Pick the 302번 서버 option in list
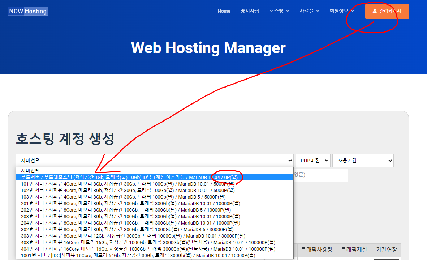Viewport: 427px width, 260px height. (x=127, y=229)
